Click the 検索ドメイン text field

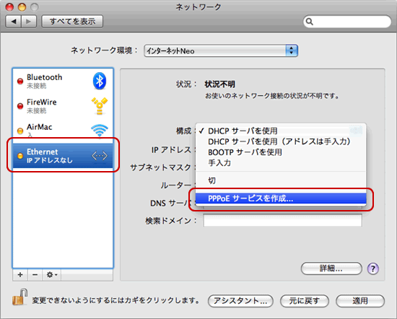click(282, 220)
